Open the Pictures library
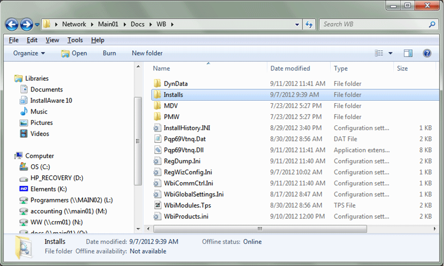The width and height of the screenshot is (444, 266). pos(42,123)
